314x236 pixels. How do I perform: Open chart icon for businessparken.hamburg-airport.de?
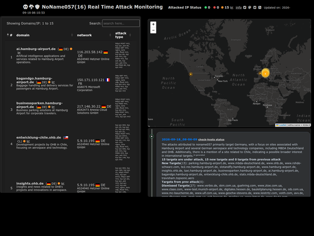click(x=53, y=107)
